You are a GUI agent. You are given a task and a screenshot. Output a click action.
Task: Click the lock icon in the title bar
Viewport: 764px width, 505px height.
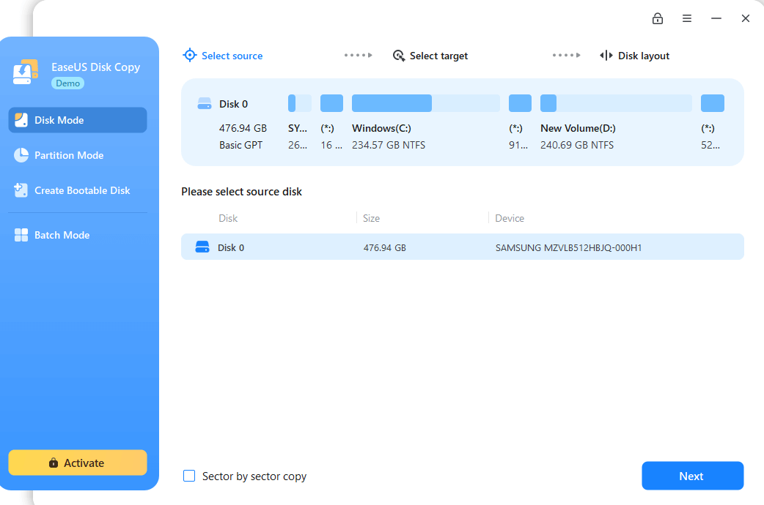coord(658,18)
